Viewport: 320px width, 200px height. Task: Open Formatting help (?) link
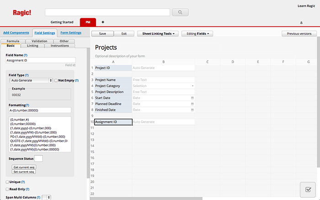[27, 105]
